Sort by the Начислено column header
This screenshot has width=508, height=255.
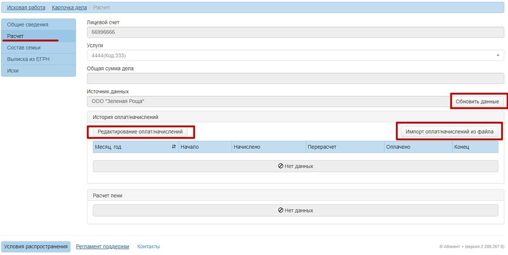[x=269, y=147]
